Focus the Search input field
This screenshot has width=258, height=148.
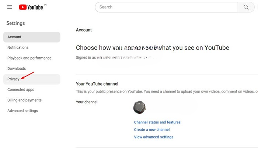(166, 7)
